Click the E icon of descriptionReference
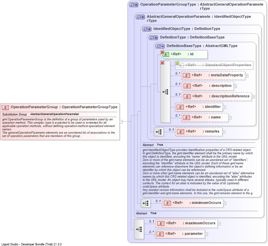The height and width of the screenshot is (246, 268). click(187, 97)
